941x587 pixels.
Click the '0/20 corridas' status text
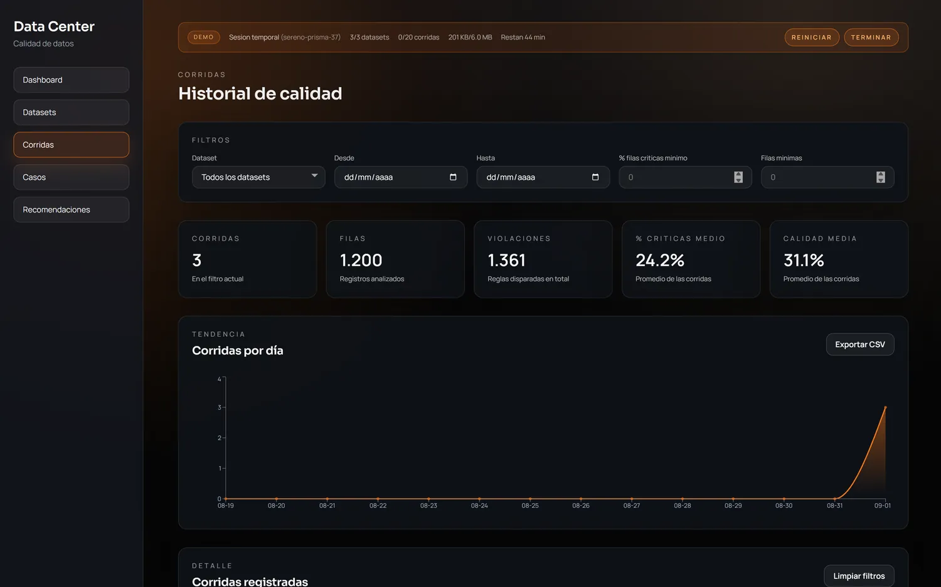(x=418, y=38)
